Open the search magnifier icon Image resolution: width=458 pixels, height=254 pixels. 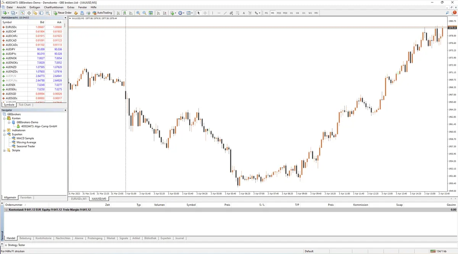click(447, 13)
